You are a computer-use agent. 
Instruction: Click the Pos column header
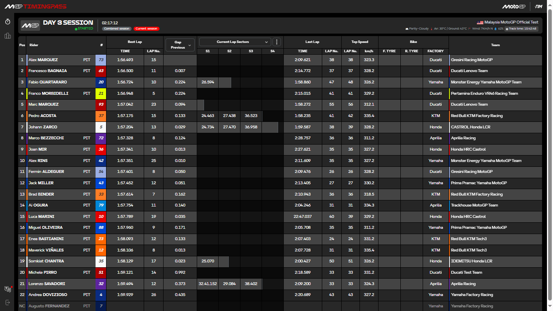[x=22, y=45]
